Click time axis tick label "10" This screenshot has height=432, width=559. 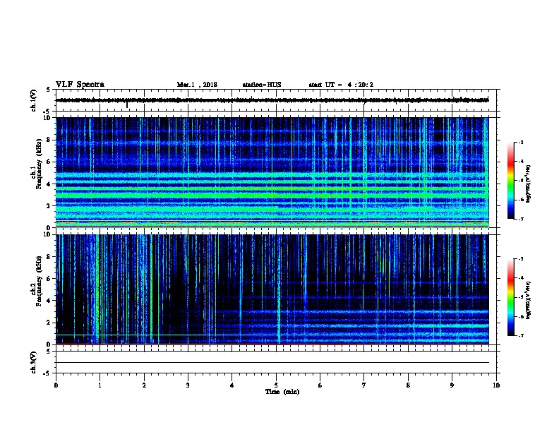click(496, 385)
